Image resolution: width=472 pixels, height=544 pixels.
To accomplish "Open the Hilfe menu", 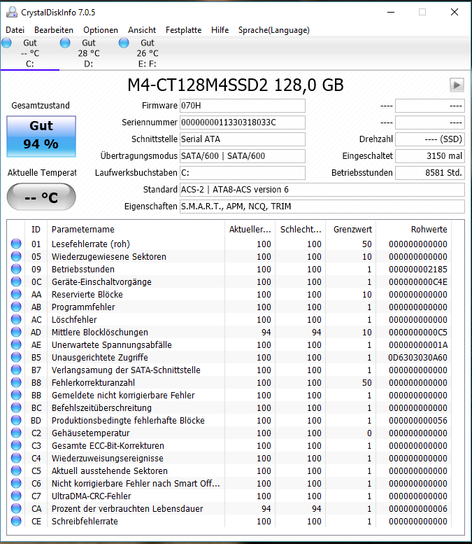I will (220, 30).
